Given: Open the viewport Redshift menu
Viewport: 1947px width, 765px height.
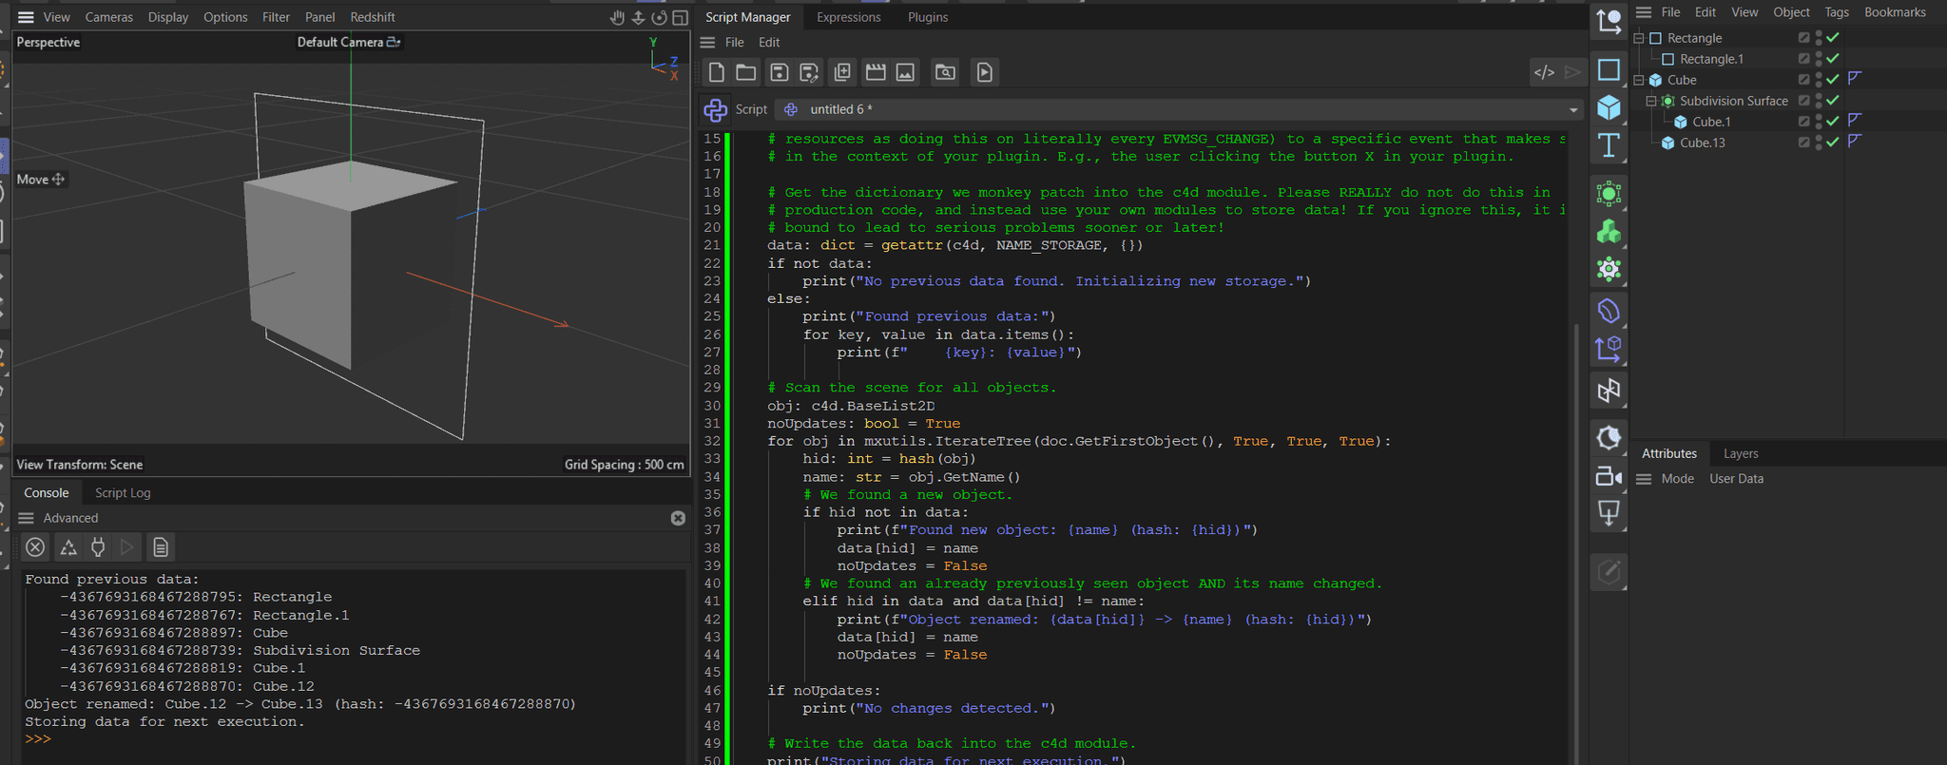Looking at the screenshot, I should [x=373, y=17].
